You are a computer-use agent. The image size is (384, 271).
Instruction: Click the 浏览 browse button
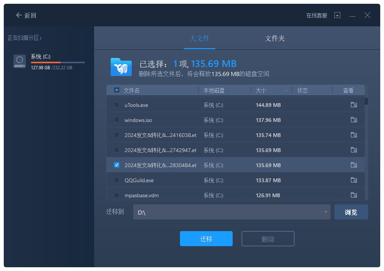click(x=351, y=212)
